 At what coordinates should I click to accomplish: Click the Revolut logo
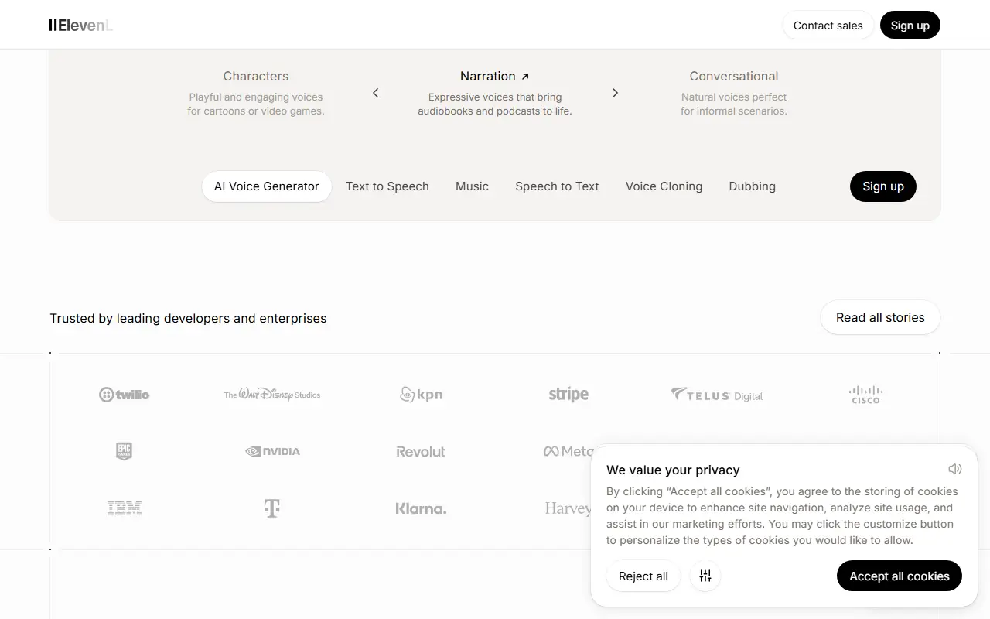[421, 451]
